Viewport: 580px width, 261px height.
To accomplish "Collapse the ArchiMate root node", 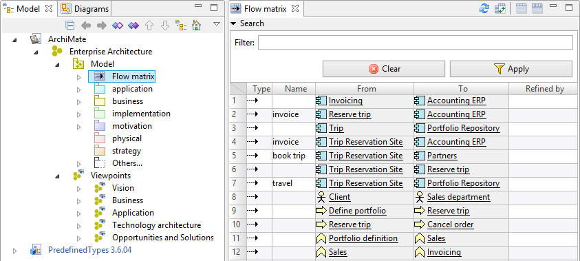I will tap(14, 40).
